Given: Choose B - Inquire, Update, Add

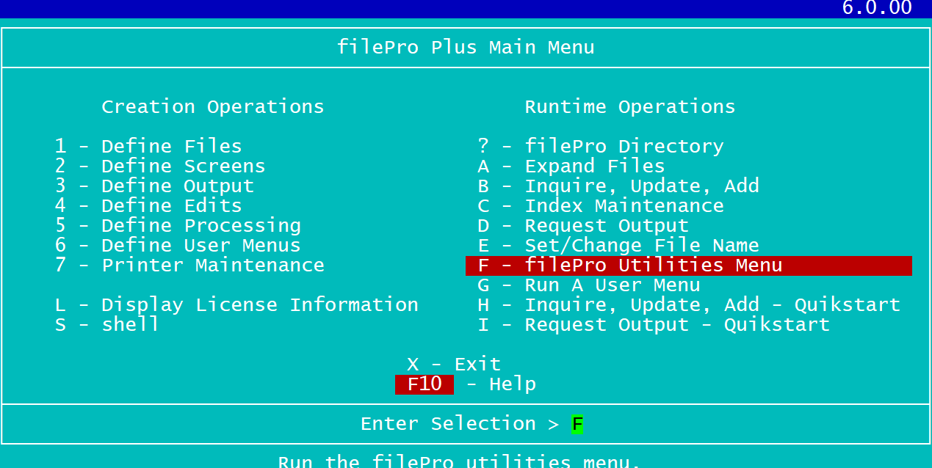Looking at the screenshot, I should 618,186.
